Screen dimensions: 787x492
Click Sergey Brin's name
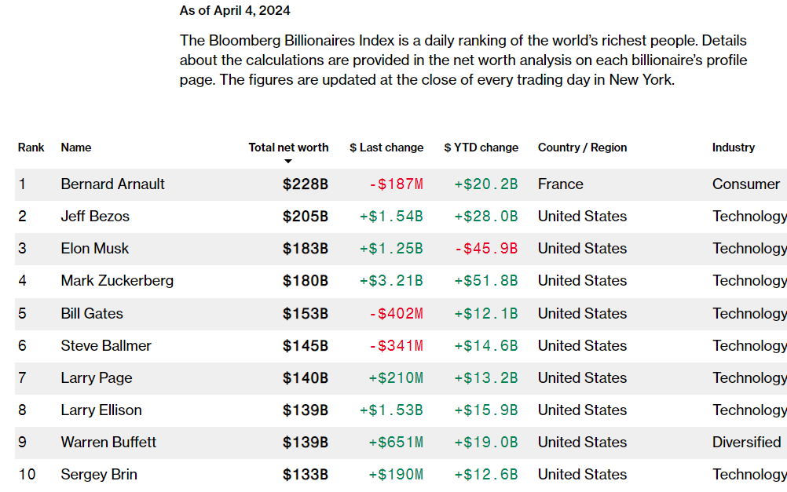coord(100,474)
